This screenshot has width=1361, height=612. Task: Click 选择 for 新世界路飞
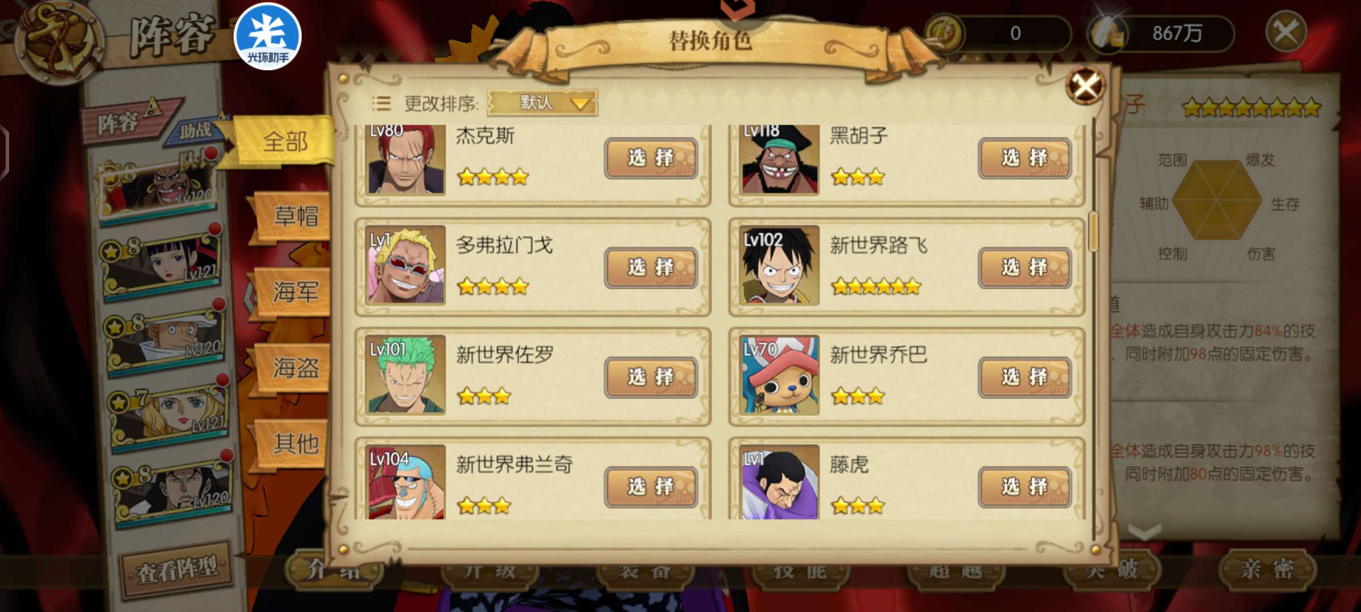click(1024, 267)
